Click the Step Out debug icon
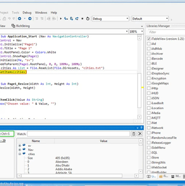 (x=77, y=19)
